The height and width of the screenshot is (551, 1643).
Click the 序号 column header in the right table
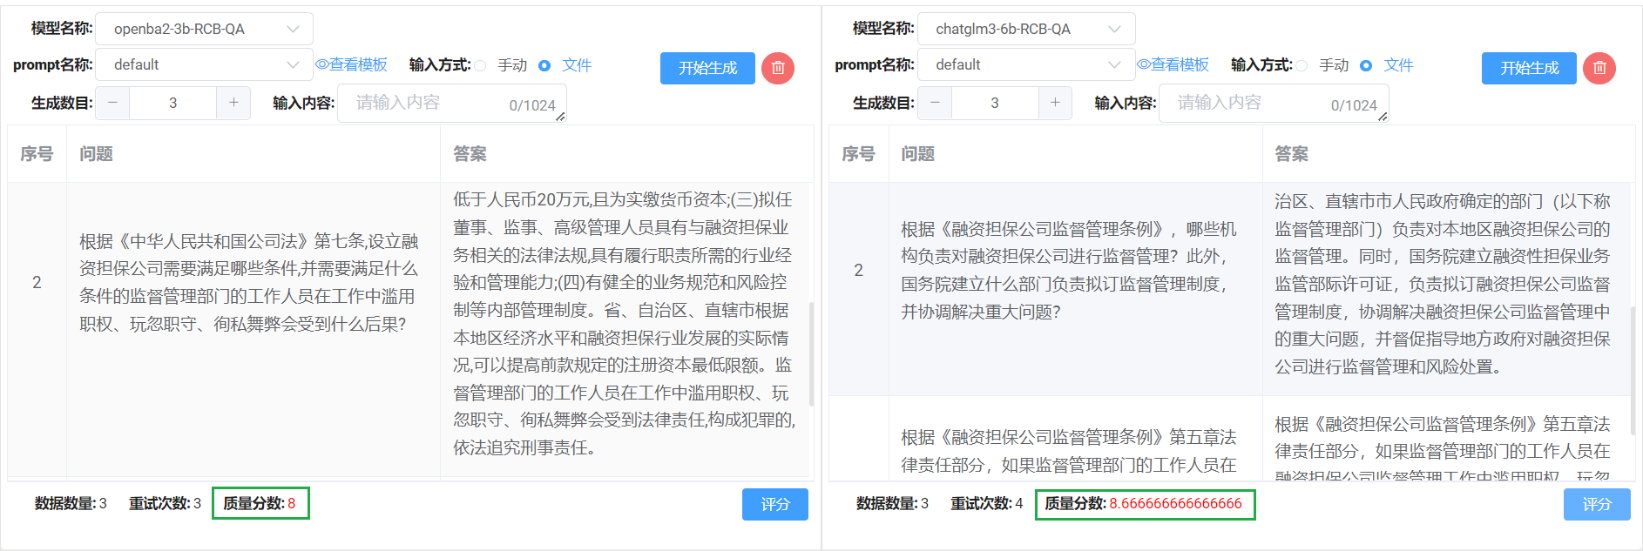click(858, 154)
